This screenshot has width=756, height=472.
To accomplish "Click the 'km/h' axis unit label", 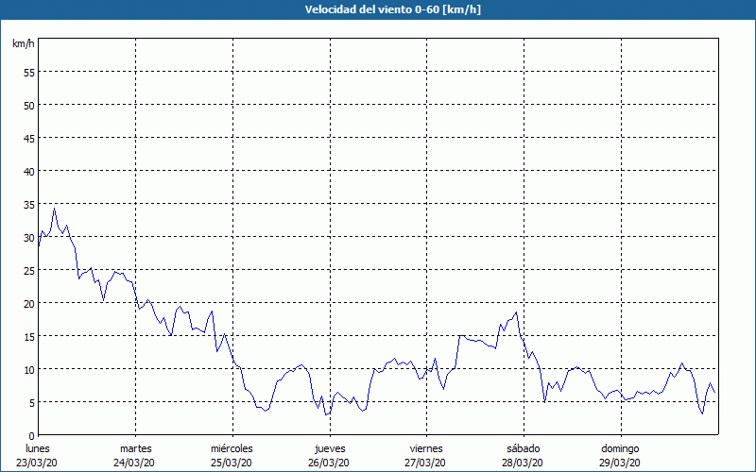I will [24, 43].
